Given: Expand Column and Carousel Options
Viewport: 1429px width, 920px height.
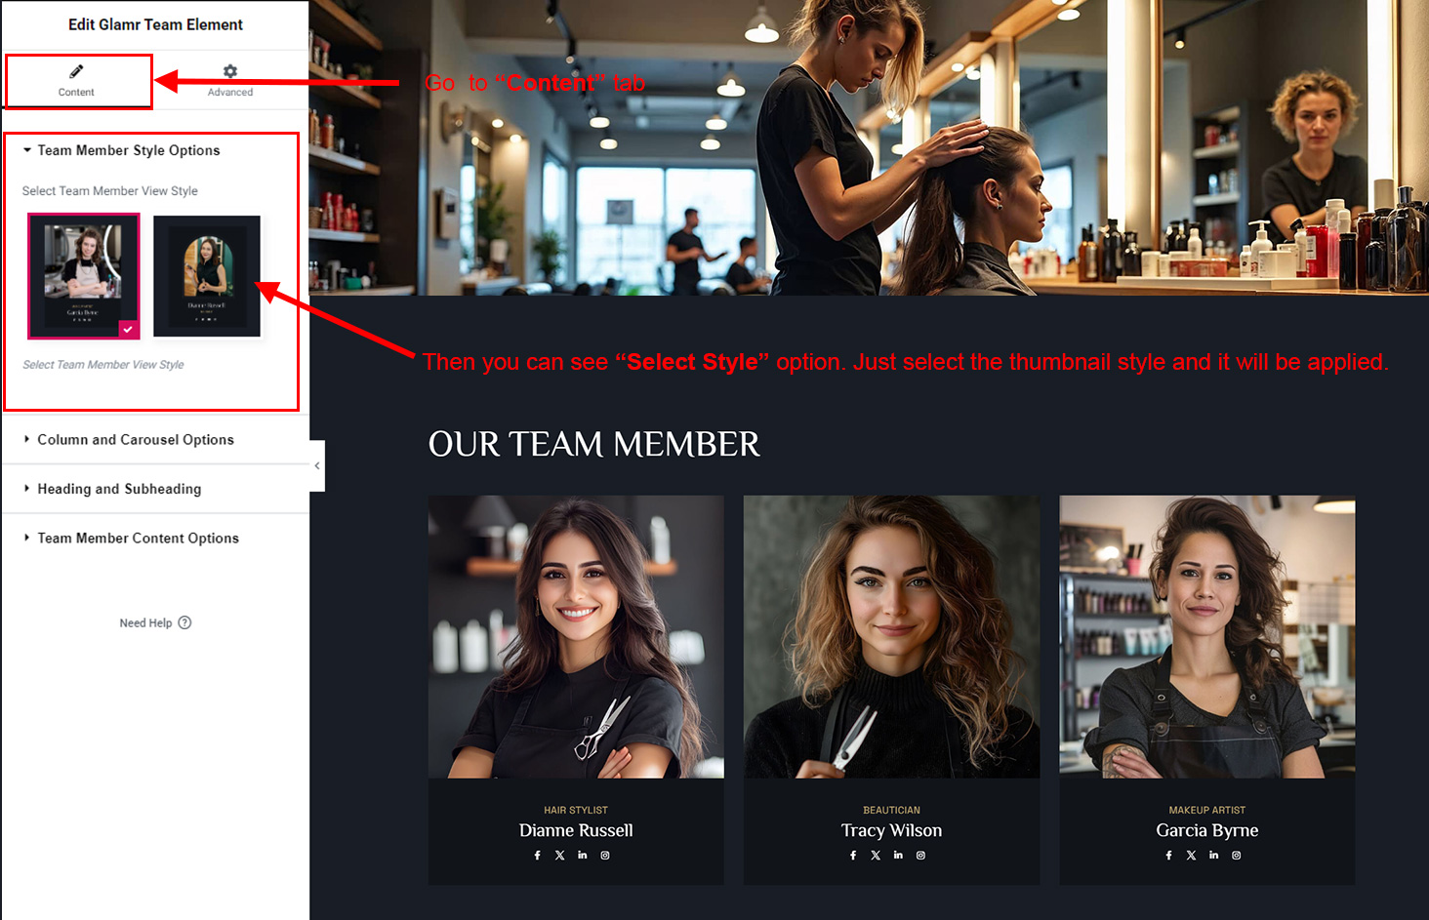Looking at the screenshot, I should [136, 440].
